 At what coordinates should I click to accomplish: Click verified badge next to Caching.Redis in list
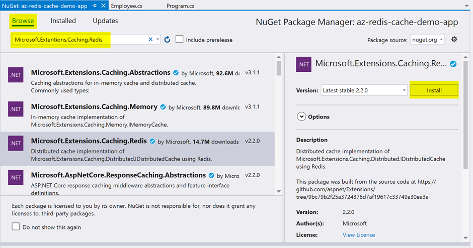(x=152, y=141)
